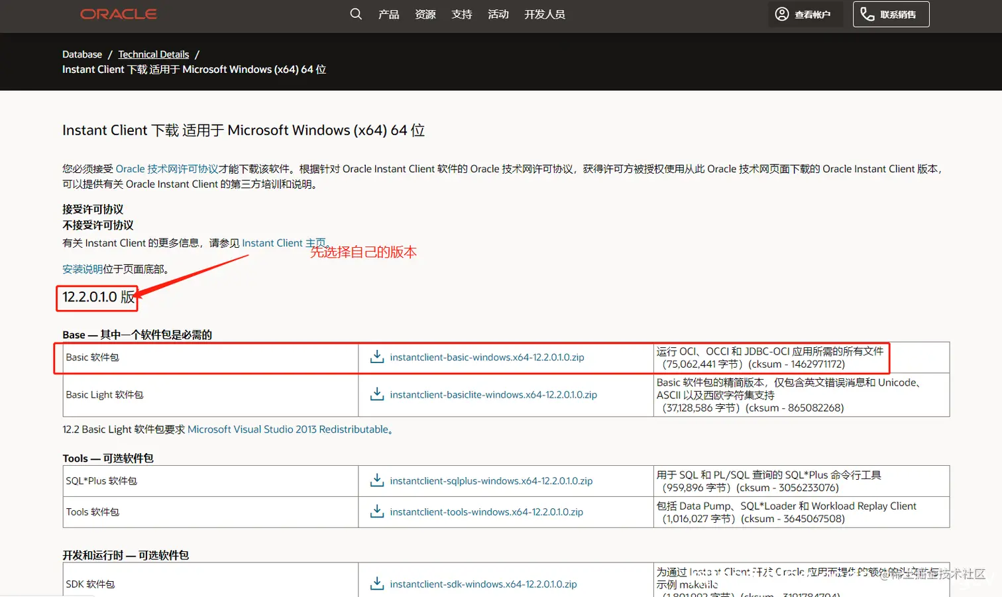
Task: Open Microsoft Visual Studio 2013 Redistributable link
Action: [288, 429]
